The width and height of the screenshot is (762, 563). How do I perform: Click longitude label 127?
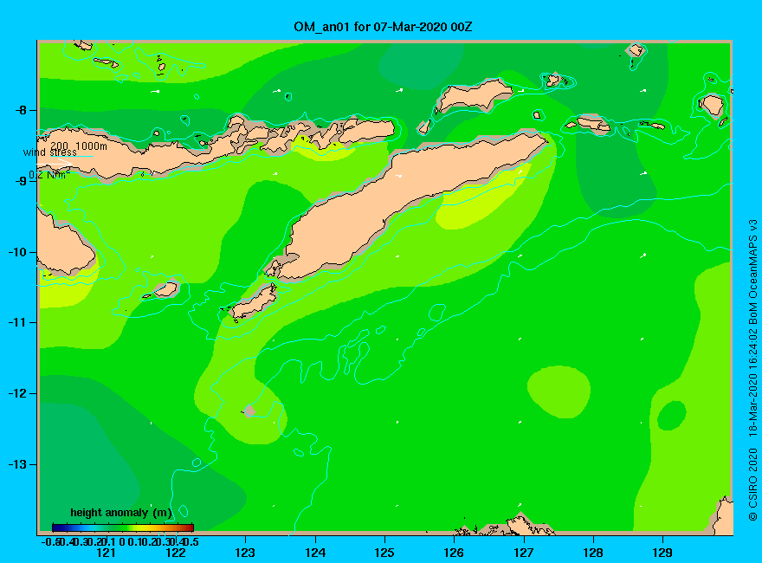click(x=523, y=553)
